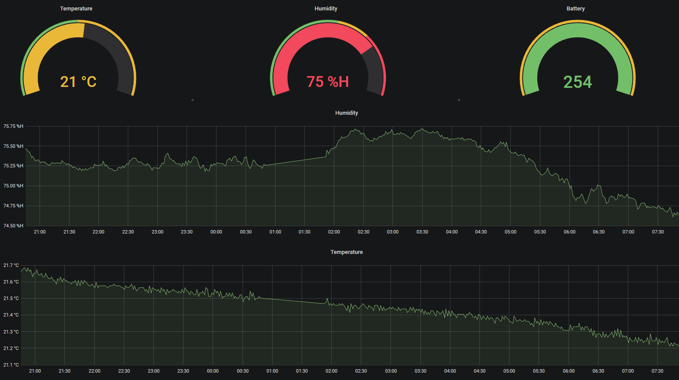Click the 21.3 °C axis label
The height and width of the screenshot is (380, 679).
tap(11, 332)
